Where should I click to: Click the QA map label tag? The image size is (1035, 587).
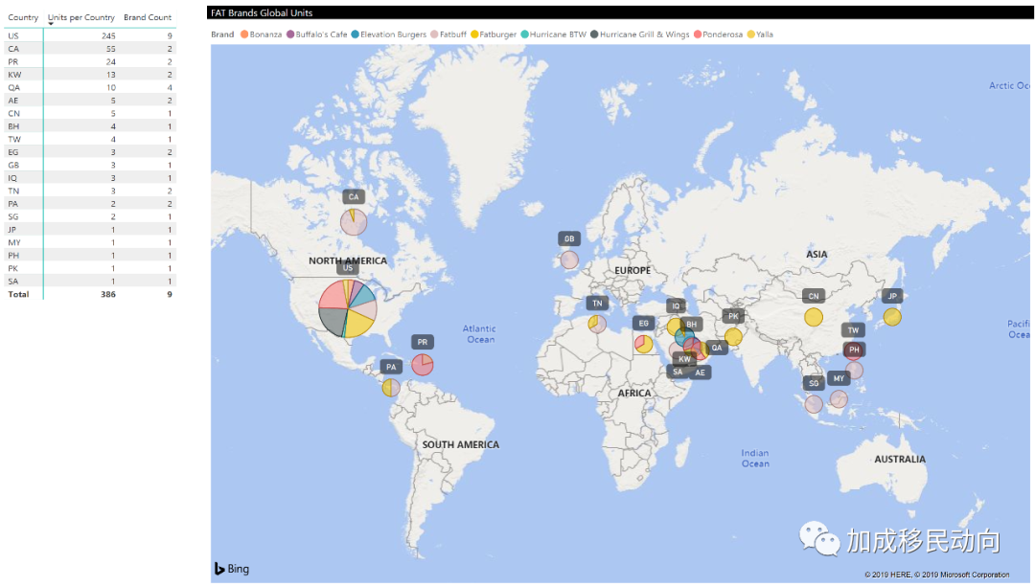coord(717,348)
